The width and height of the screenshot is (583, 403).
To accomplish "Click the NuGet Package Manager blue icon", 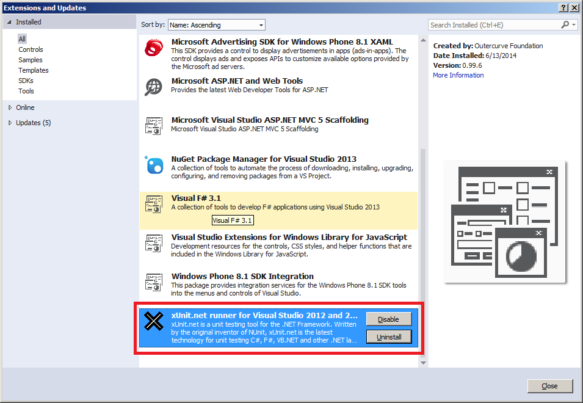I will pos(153,165).
